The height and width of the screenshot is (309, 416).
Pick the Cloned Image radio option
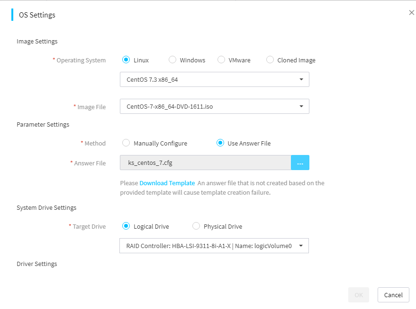270,60
